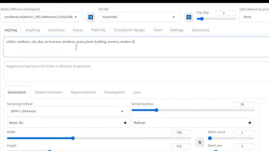Image resolution: width=269 pixels, height=151 pixels.
Task: Open the Sampling method dropdown
Action: (x=68, y=111)
